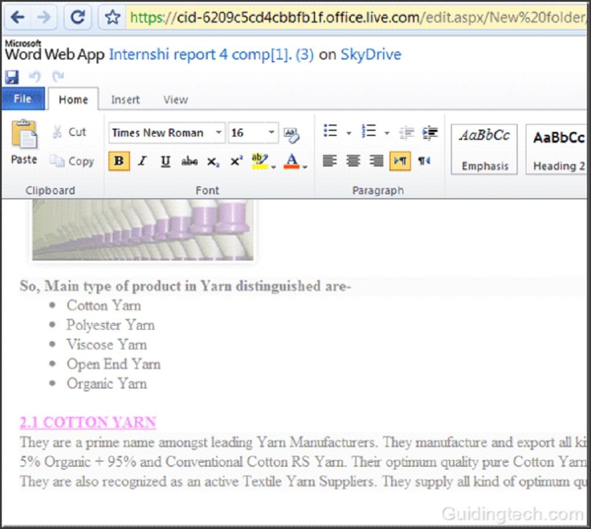This screenshot has height=529, width=591.
Task: Open the File menu tab
Action: pos(23,99)
